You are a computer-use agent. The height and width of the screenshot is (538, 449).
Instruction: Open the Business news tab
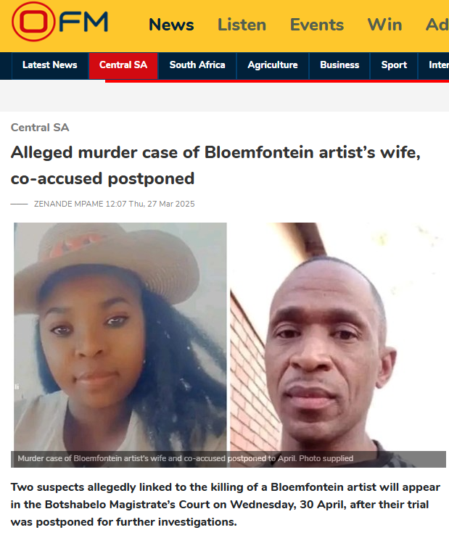339,65
